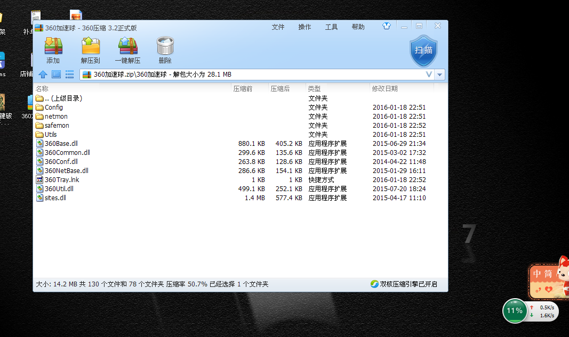Open the 帮助 menu
This screenshot has height=337, width=569.
[x=358, y=27]
